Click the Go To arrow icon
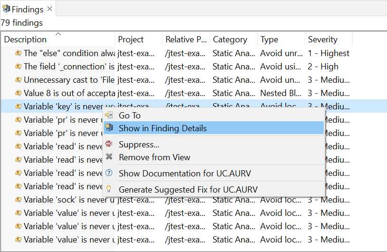Image resolution: width=387 pixels, height=252 pixels. [x=109, y=115]
